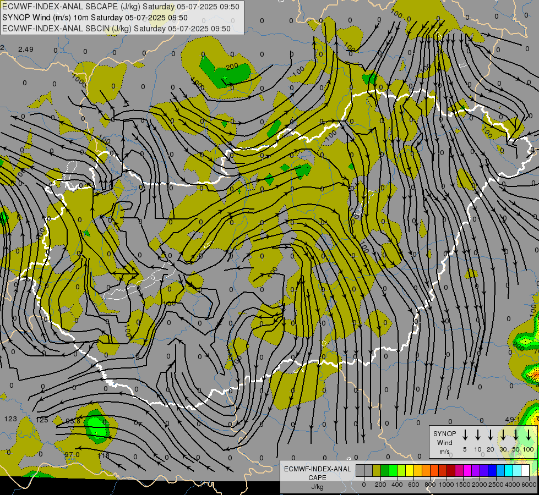Click the 20 speed label in wind legend
The image size is (539, 495).
491,449
